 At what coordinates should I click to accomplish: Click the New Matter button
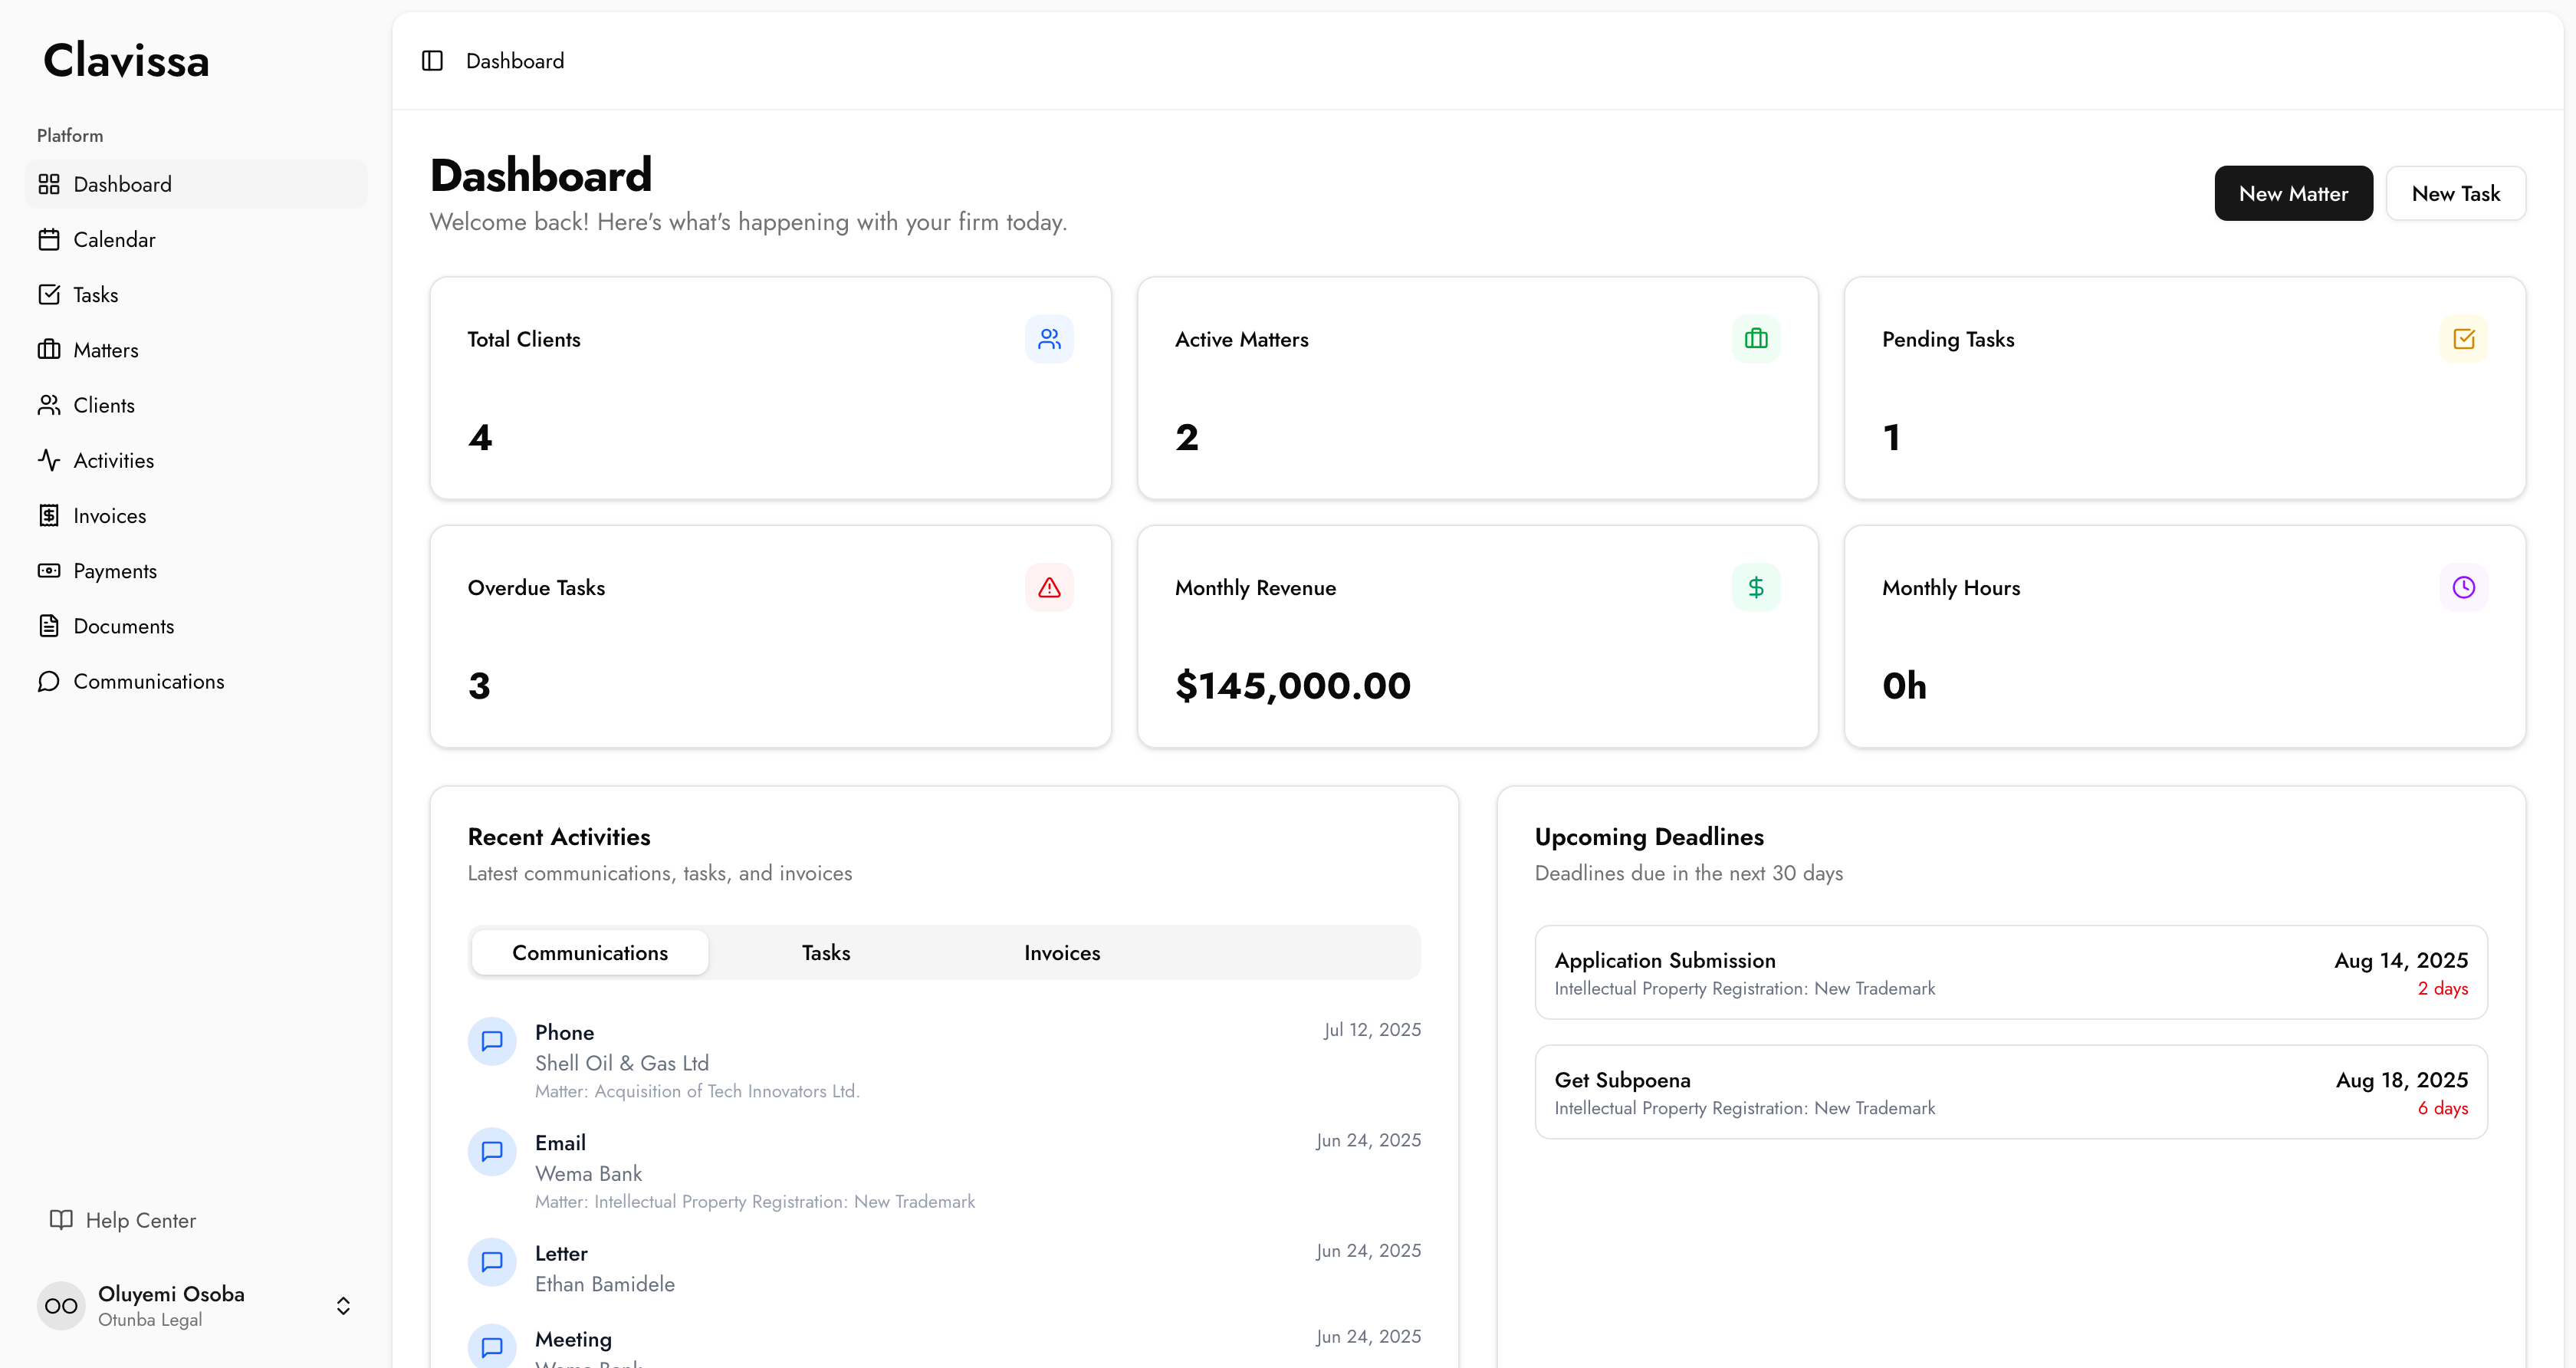coord(2293,194)
